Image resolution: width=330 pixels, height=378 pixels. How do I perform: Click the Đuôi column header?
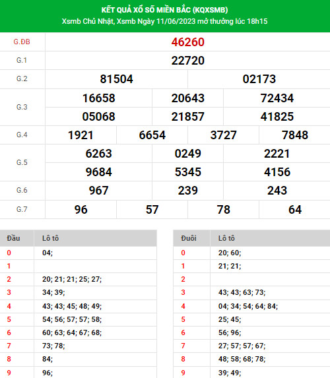[x=189, y=238]
